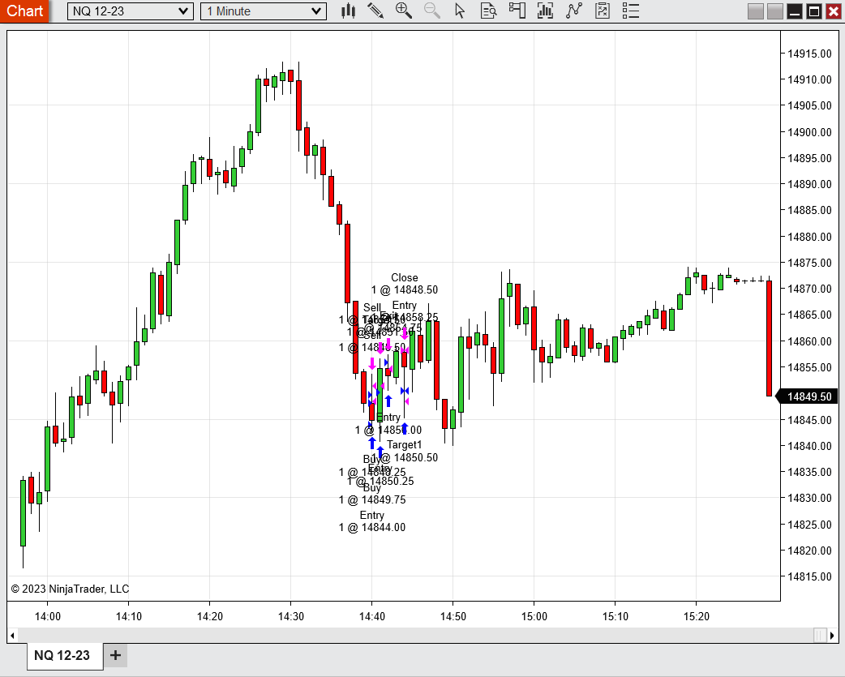Click the orange Chart menu button
This screenshot has height=677, width=845.
point(24,11)
